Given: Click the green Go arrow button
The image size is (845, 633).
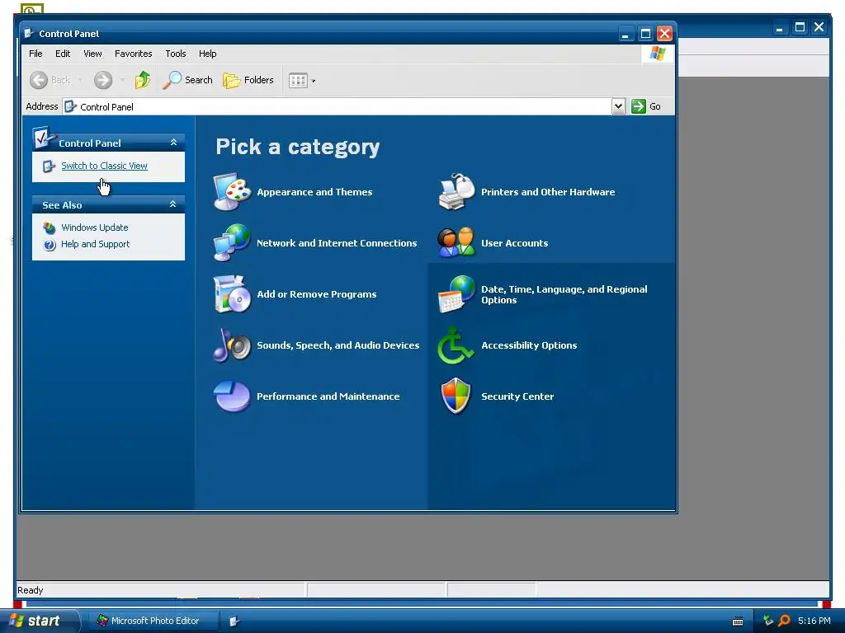Looking at the screenshot, I should (639, 106).
